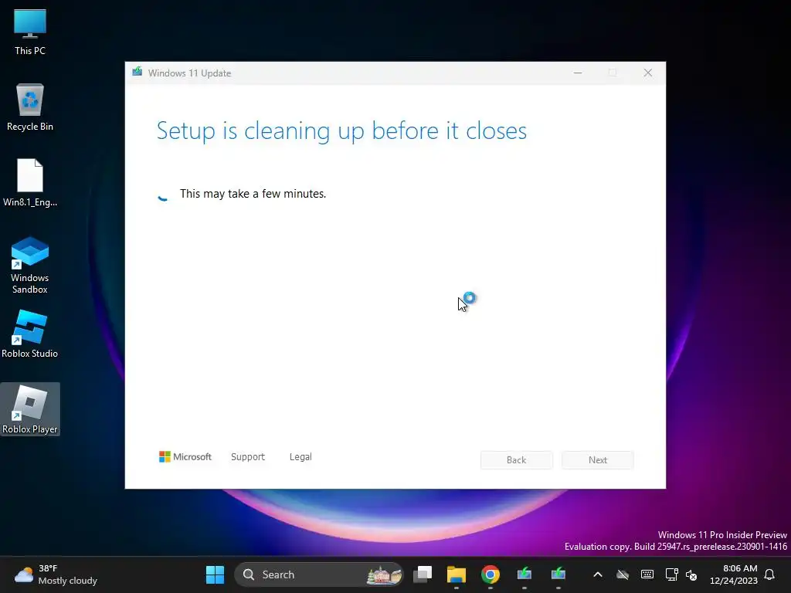This screenshot has width=791, height=593.
Task: Select the Win8.1_Eng... file on desktop
Action: click(x=30, y=183)
